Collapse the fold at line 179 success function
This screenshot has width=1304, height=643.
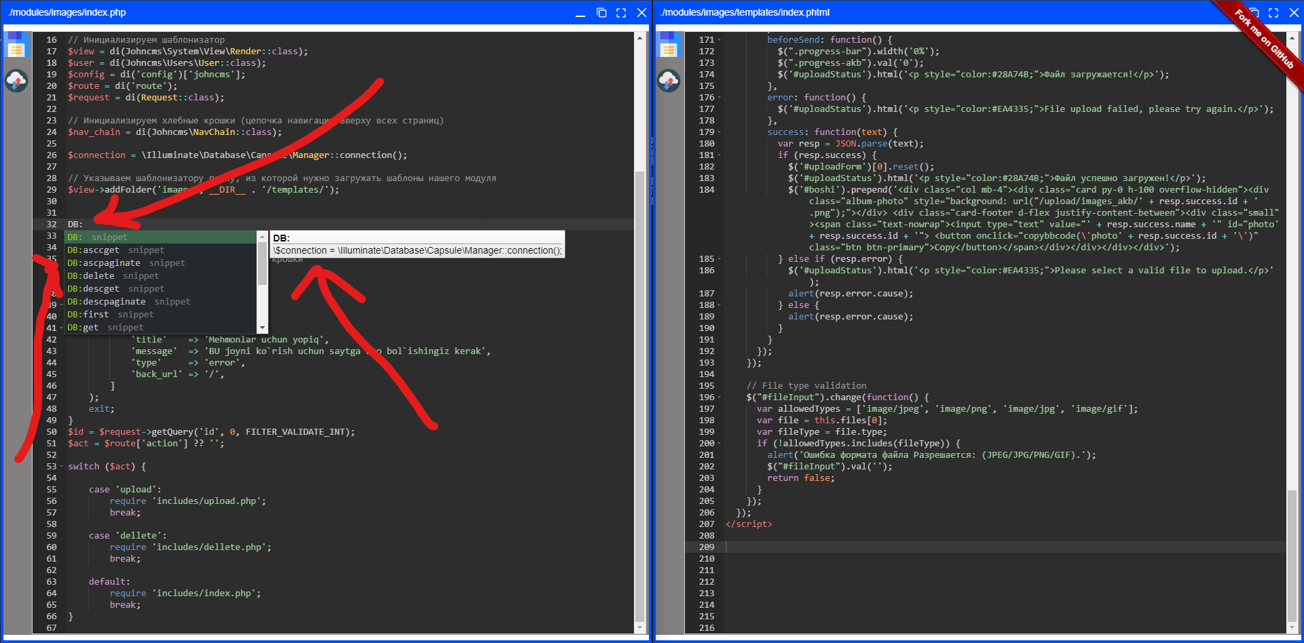coord(720,132)
